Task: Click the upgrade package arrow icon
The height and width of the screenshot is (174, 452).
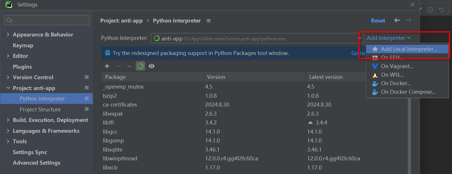Action: pos(129,66)
